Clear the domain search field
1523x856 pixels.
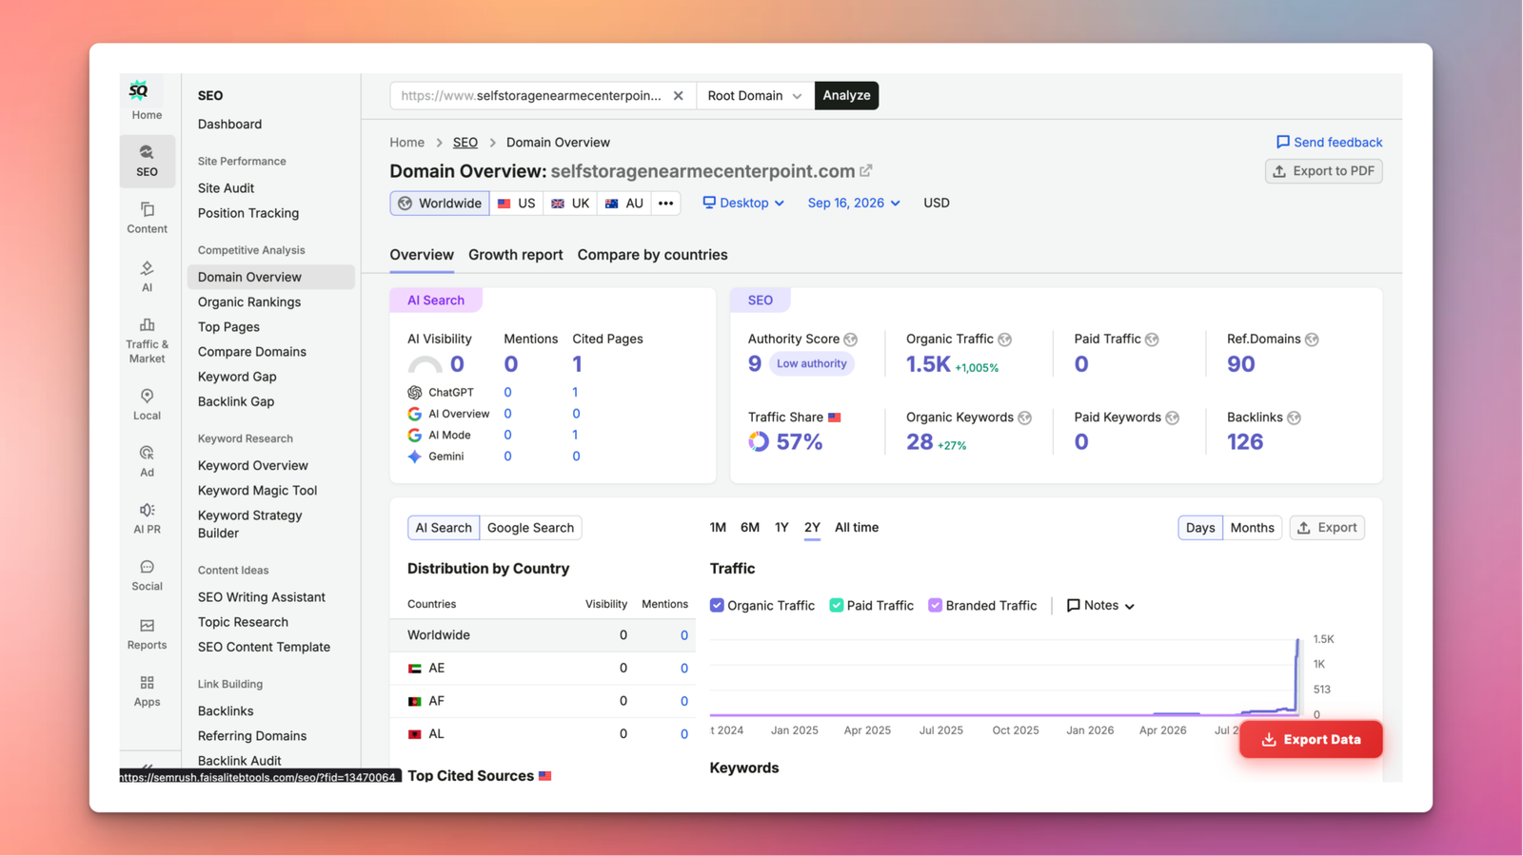pos(678,96)
